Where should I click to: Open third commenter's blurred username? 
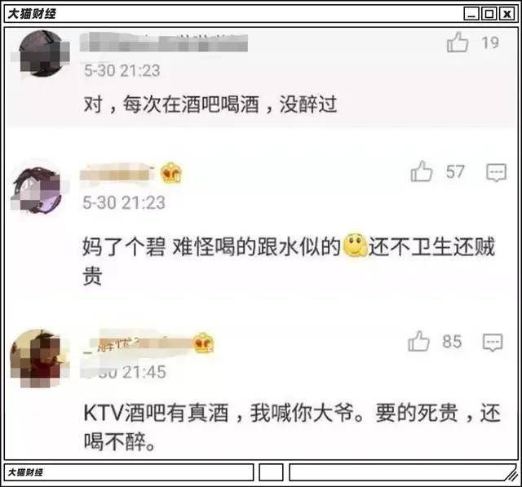[138, 343]
